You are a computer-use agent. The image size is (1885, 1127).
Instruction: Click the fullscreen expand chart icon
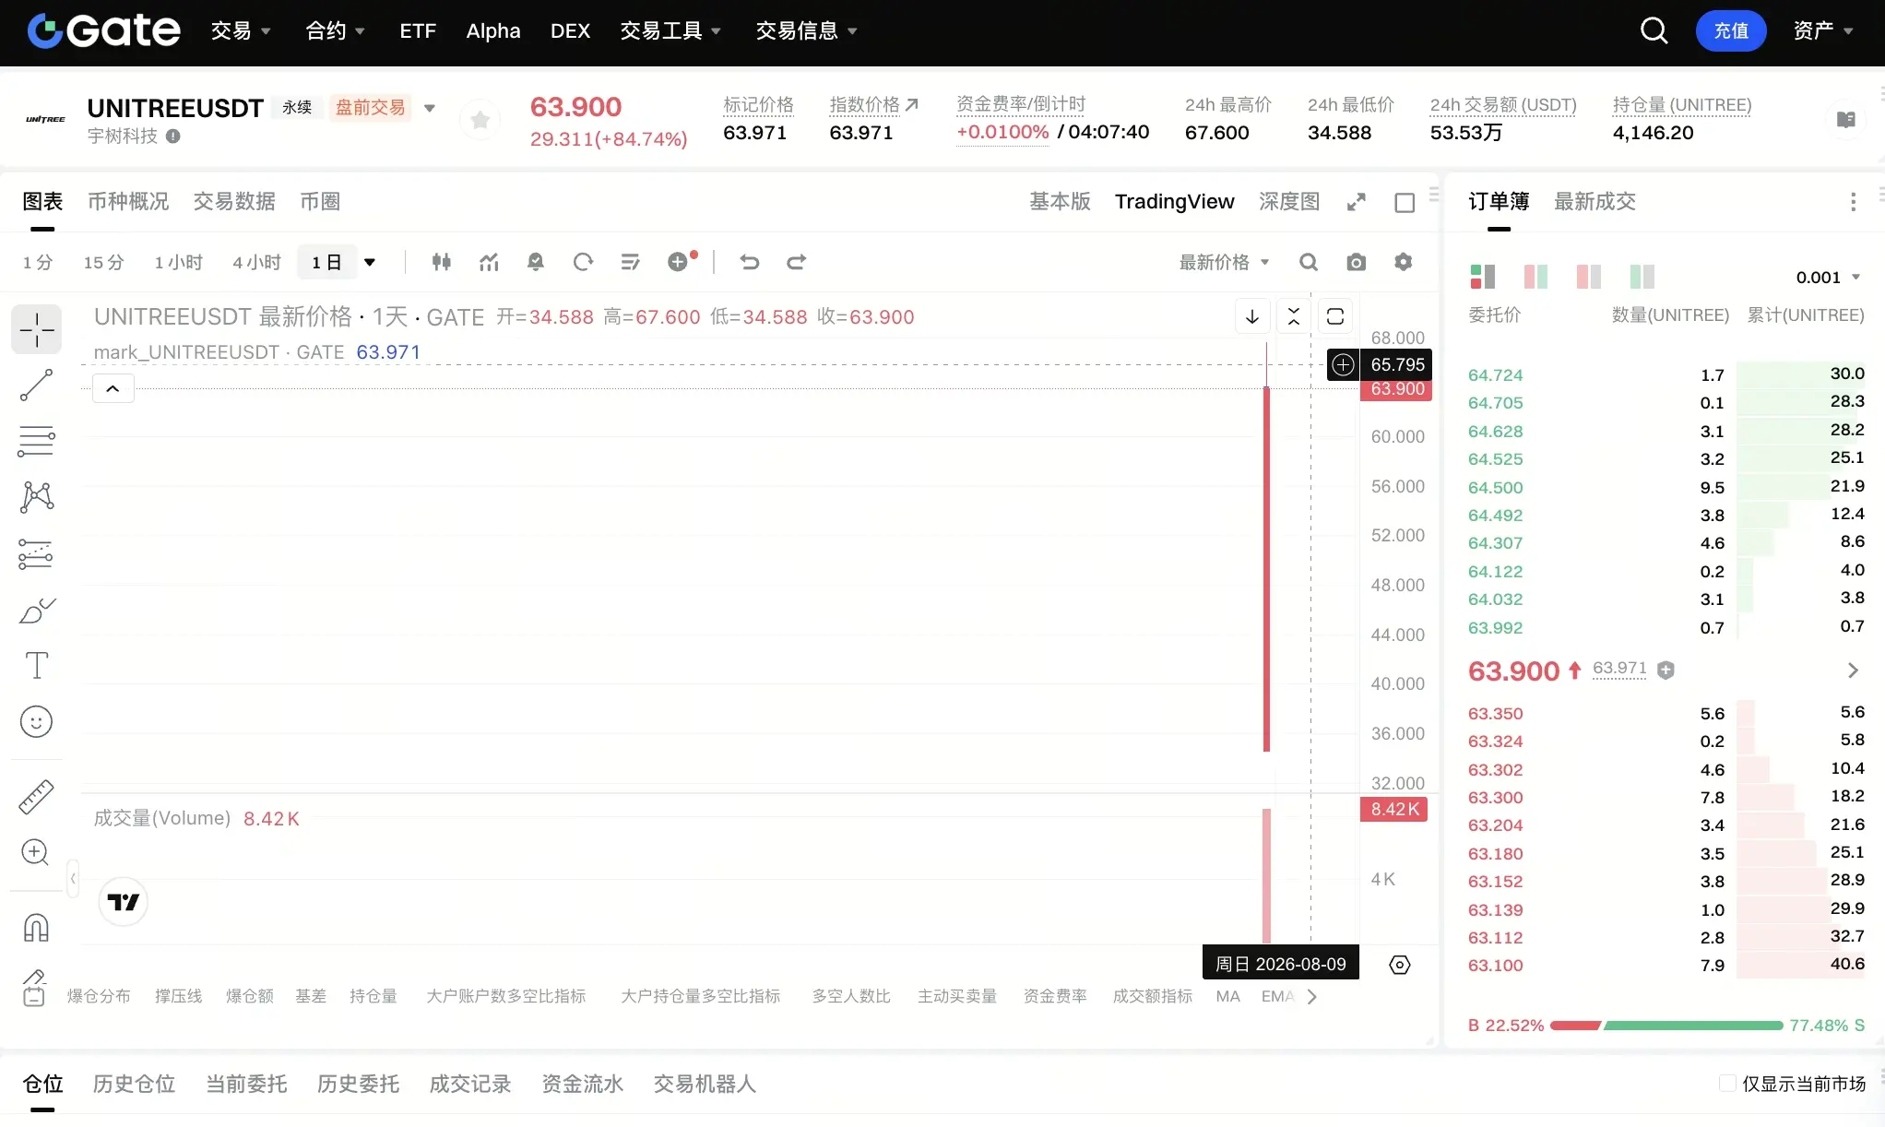pos(1356,202)
